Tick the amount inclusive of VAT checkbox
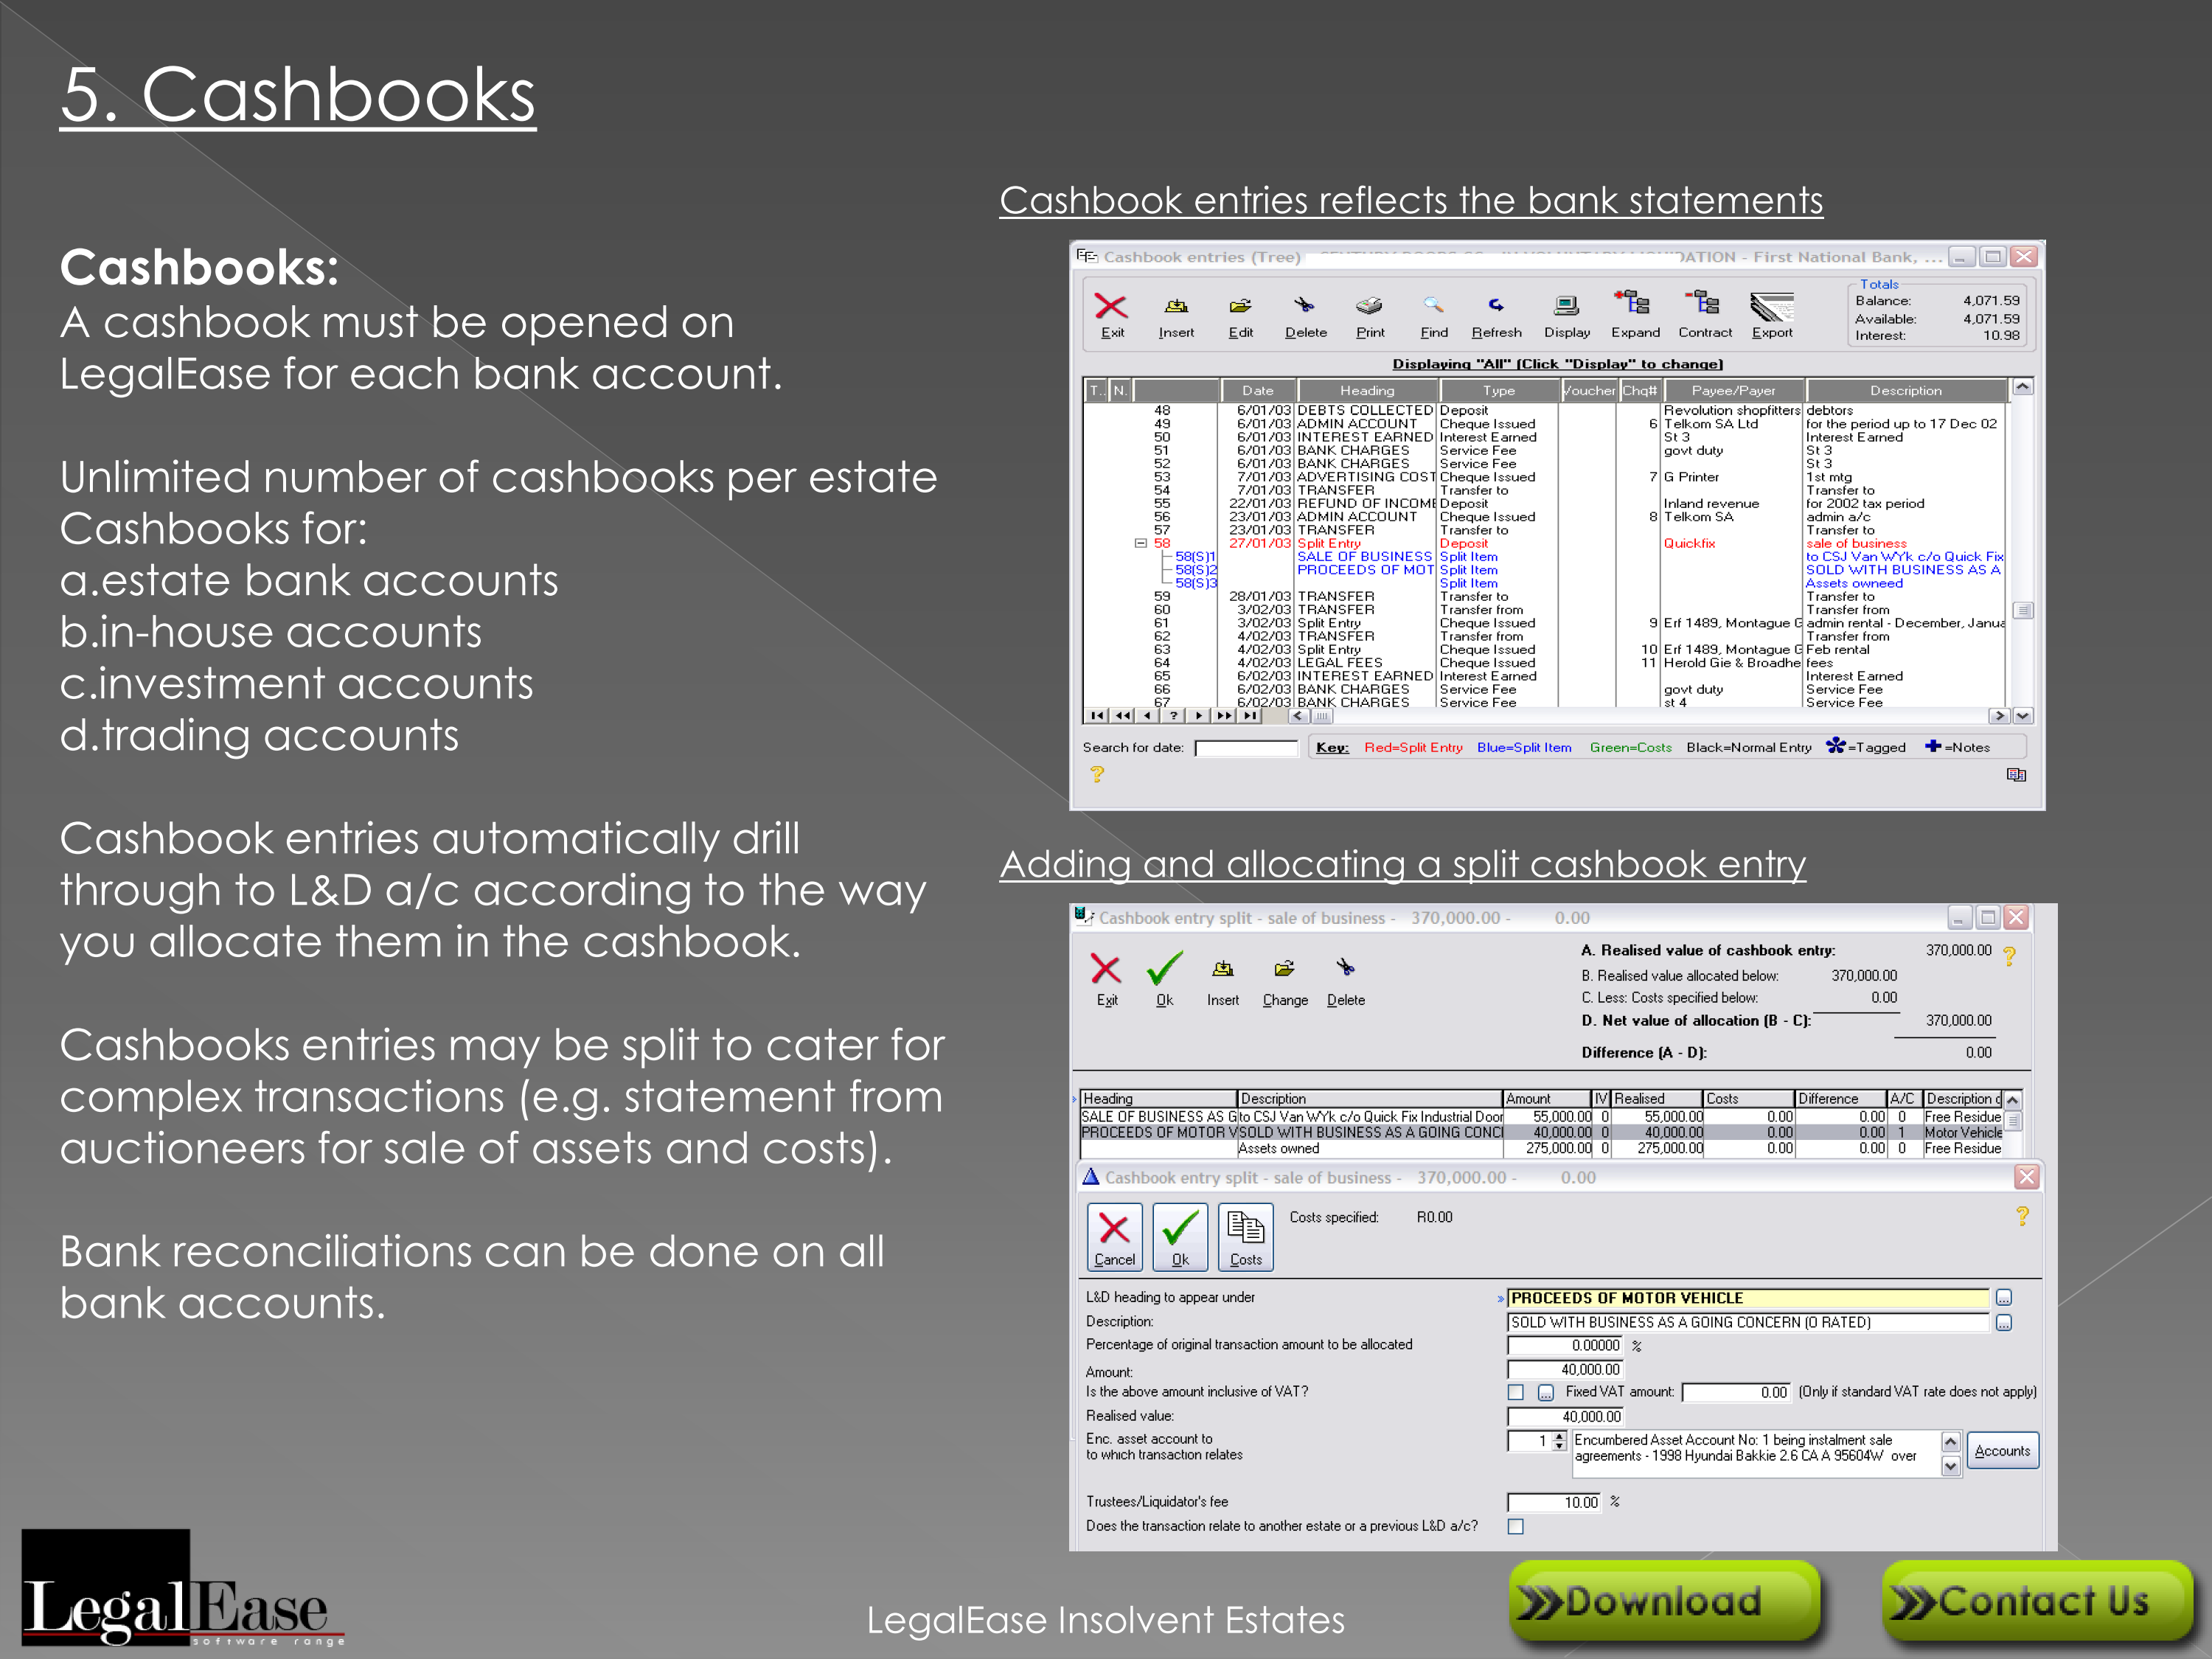2212x1659 pixels. 1516,1392
